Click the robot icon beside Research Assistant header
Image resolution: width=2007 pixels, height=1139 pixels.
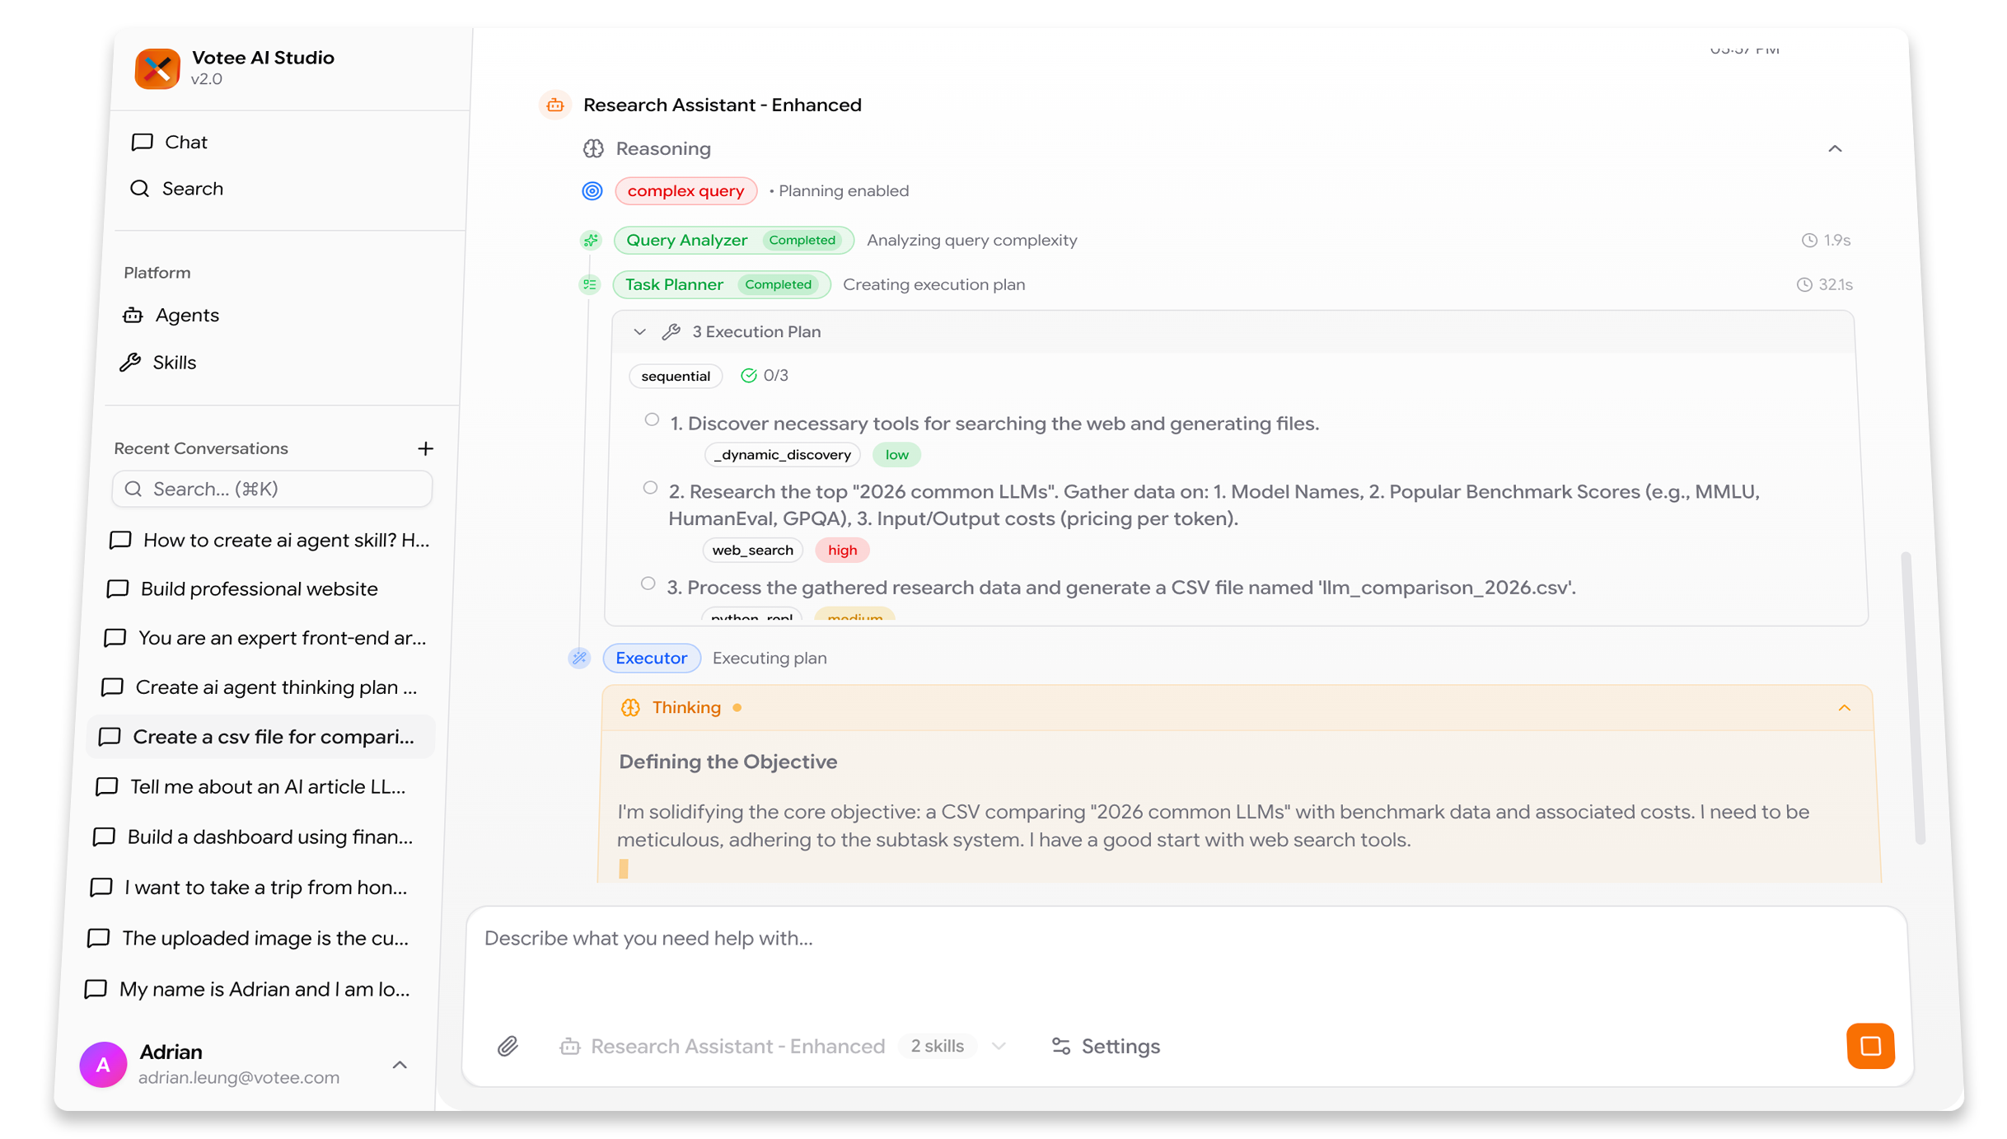(555, 105)
